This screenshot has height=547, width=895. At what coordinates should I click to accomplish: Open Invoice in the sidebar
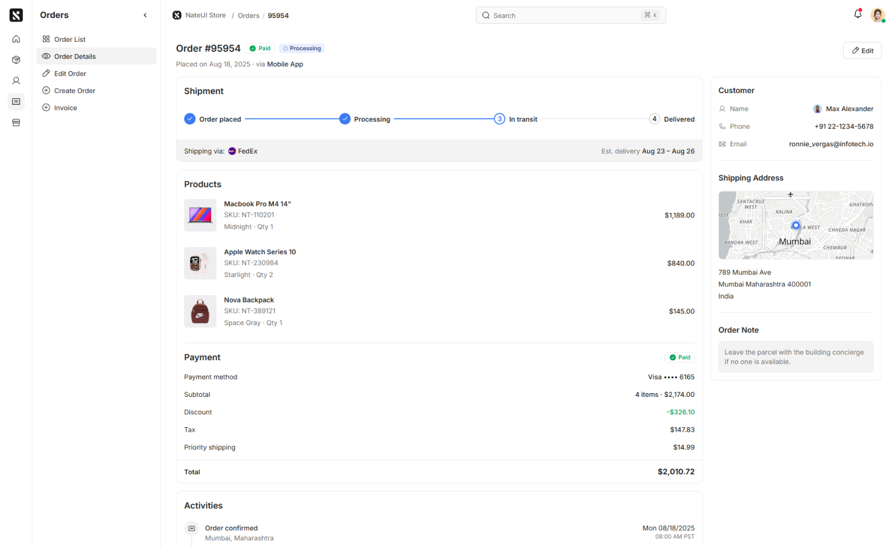96,107
